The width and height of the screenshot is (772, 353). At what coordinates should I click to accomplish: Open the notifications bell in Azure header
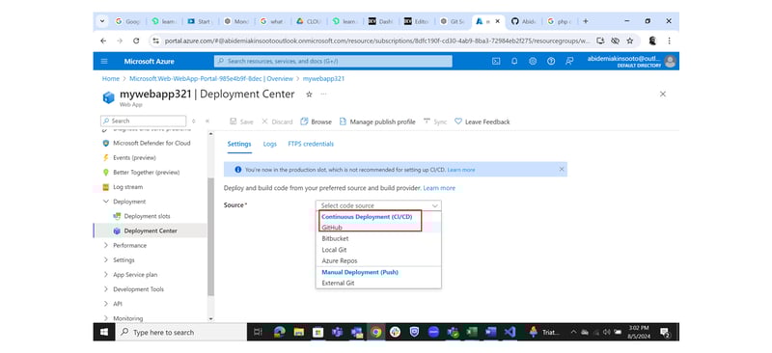coord(514,61)
